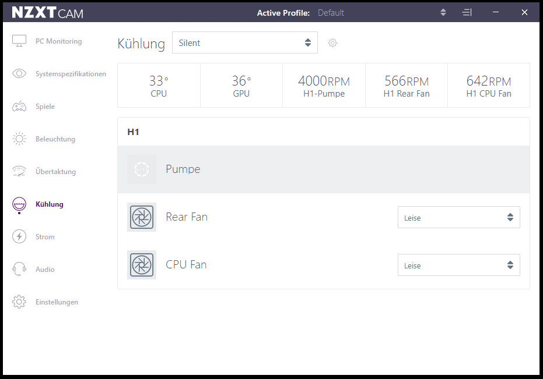The height and width of the screenshot is (379, 543).
Task: Open Beleuchtung via the sun icon
Action: pyautogui.click(x=19, y=139)
